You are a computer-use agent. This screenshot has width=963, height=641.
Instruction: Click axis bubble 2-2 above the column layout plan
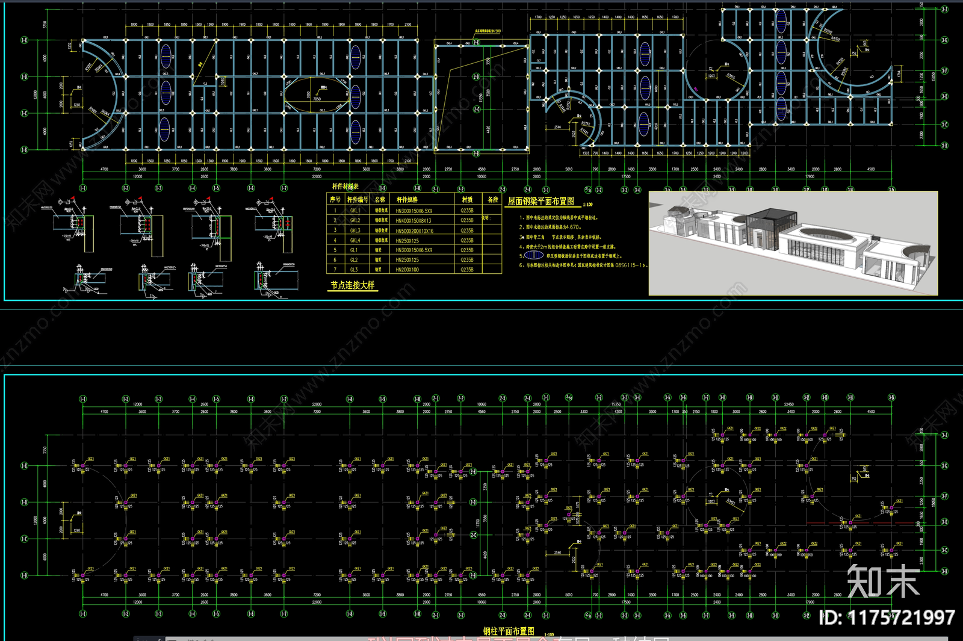(461, 398)
